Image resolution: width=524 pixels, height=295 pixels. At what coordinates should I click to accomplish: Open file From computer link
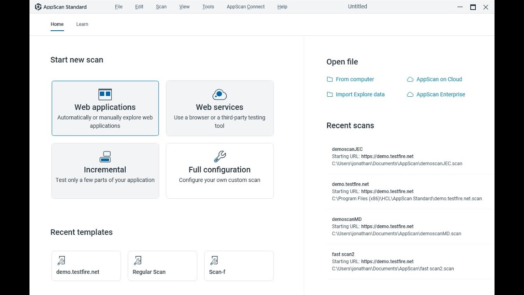[355, 79]
